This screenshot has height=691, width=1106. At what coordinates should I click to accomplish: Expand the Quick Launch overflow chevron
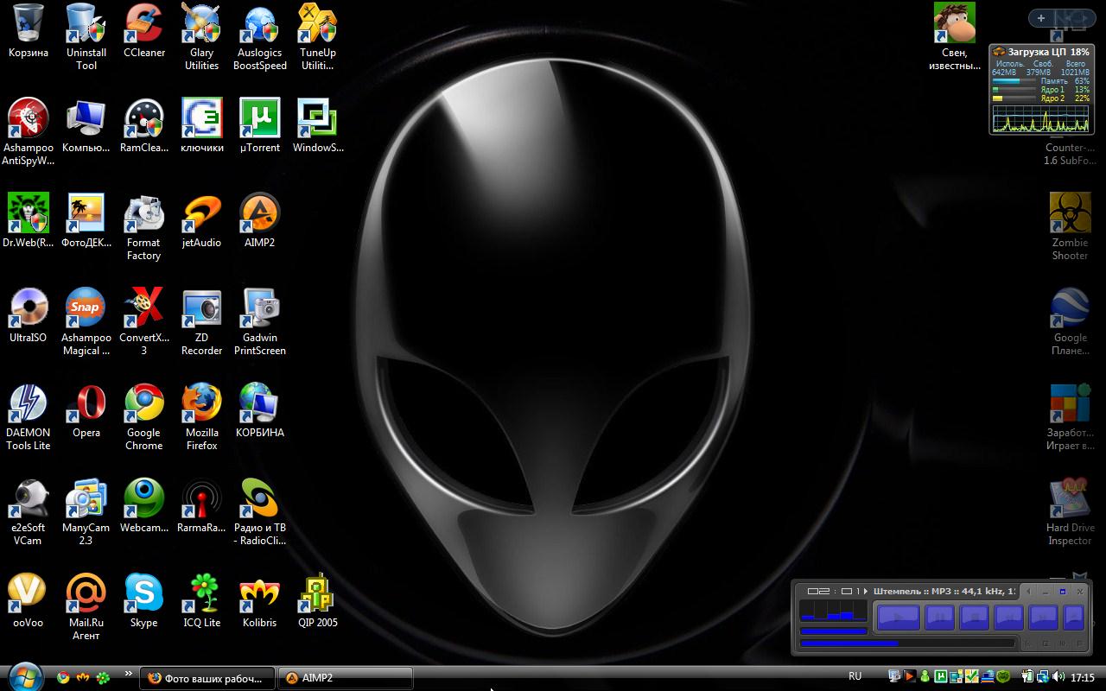coord(129,674)
